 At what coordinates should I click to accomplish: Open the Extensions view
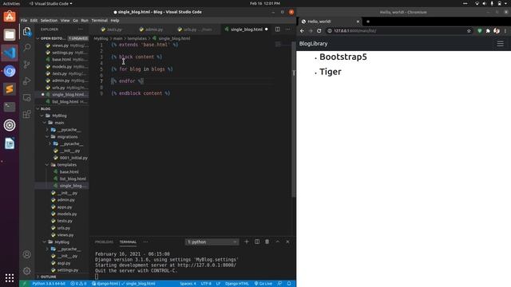tap(26, 114)
